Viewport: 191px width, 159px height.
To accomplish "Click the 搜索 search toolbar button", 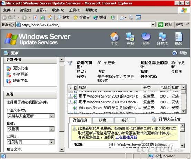I will point(63,18).
